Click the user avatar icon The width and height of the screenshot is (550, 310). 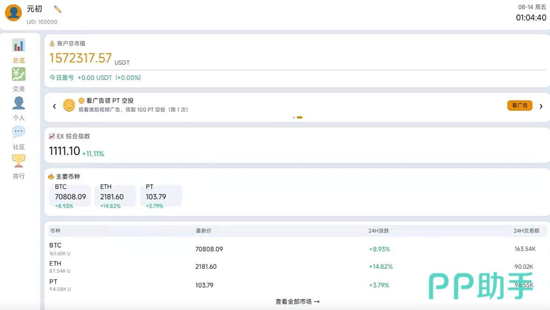(13, 13)
